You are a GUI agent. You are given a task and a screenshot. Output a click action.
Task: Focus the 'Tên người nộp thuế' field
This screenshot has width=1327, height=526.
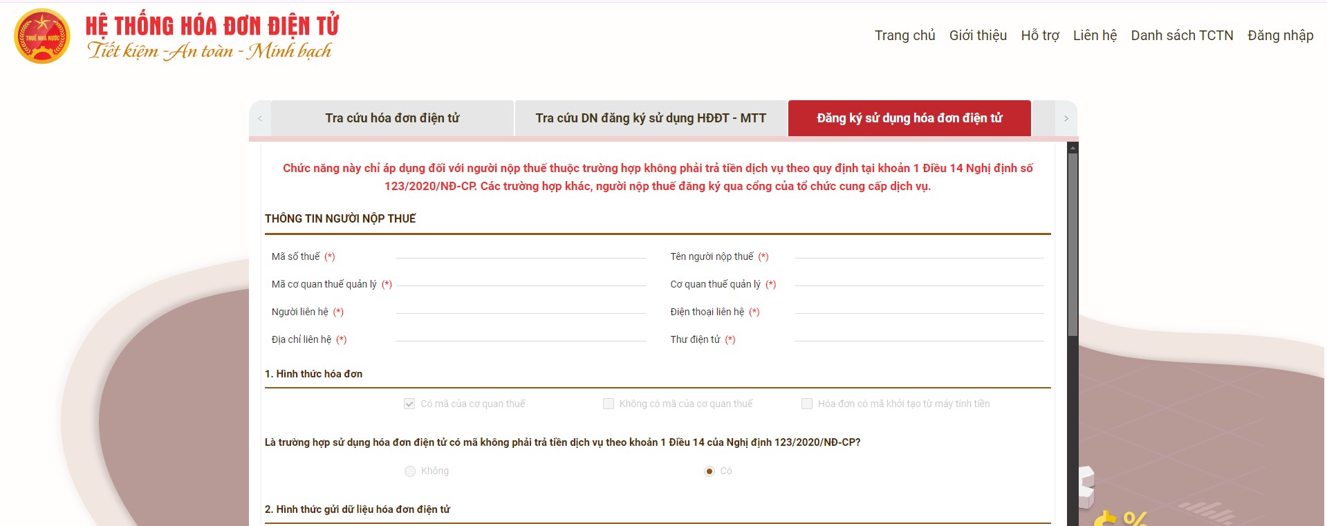pyautogui.click(x=920, y=253)
